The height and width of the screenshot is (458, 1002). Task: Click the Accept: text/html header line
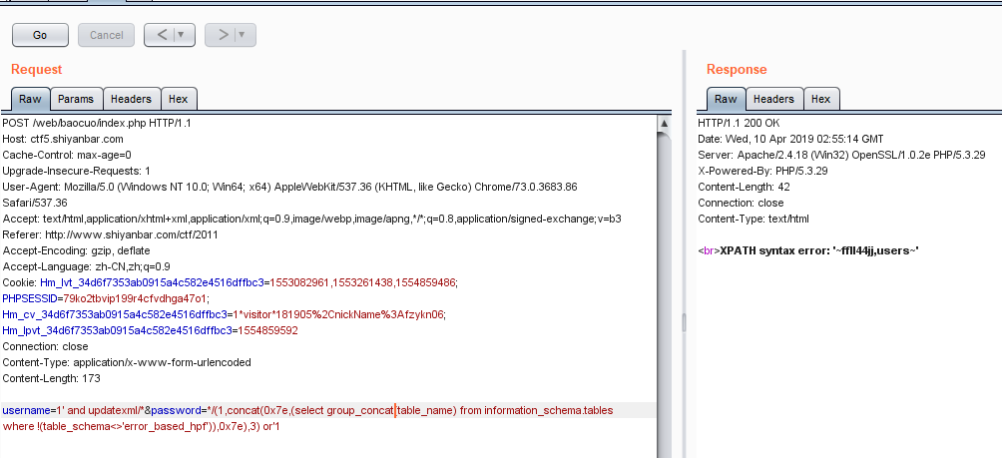(x=311, y=219)
